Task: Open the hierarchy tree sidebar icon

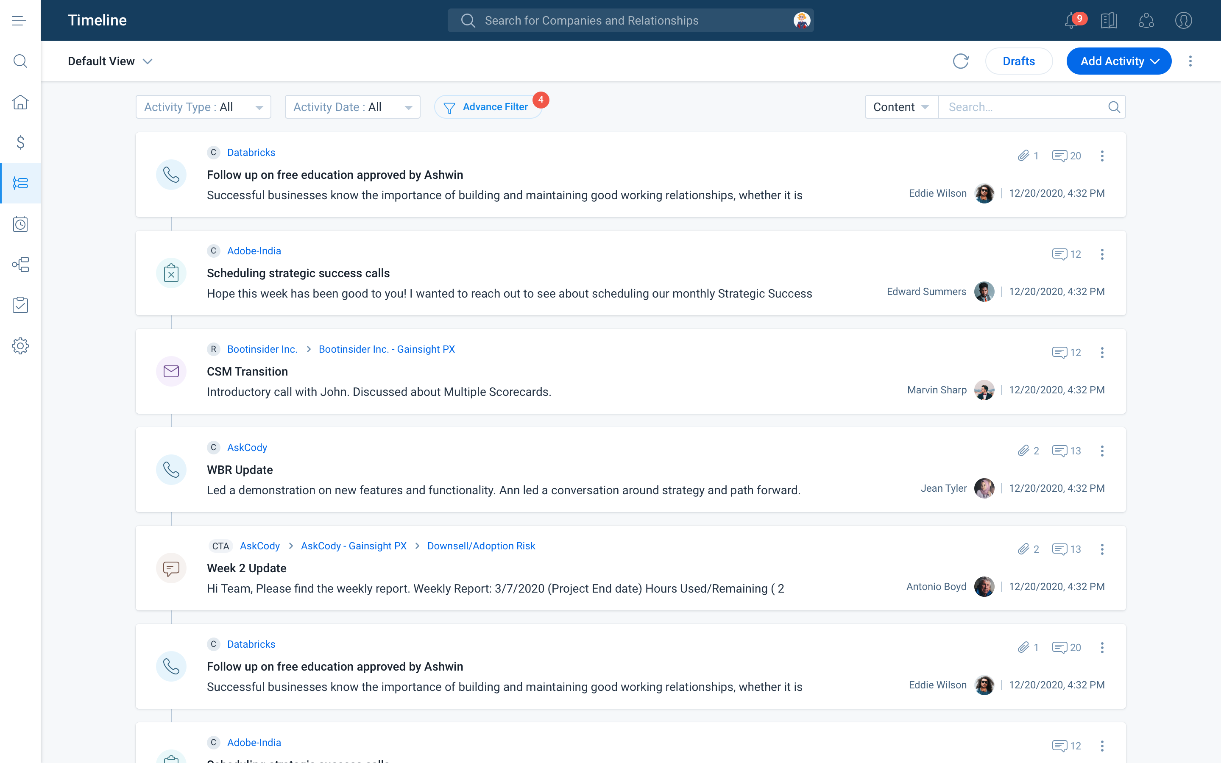Action: [x=20, y=265]
